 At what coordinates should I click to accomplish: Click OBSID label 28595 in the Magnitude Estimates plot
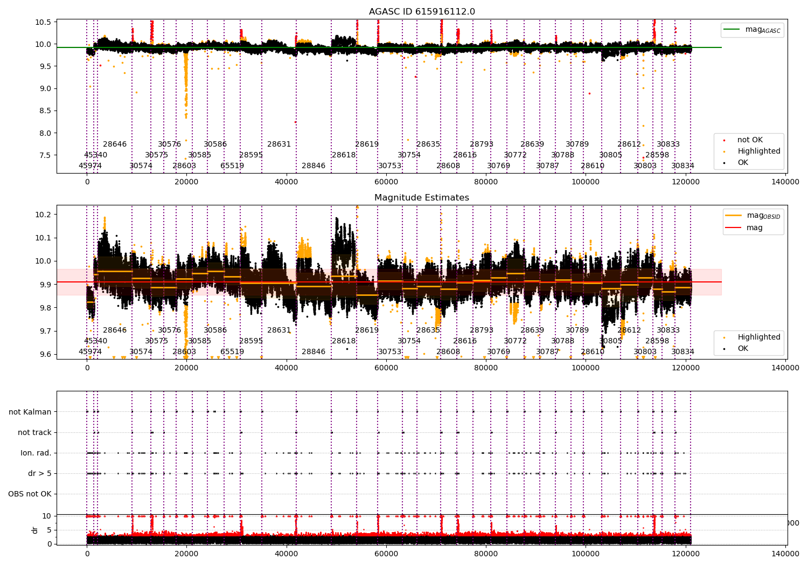coord(251,341)
